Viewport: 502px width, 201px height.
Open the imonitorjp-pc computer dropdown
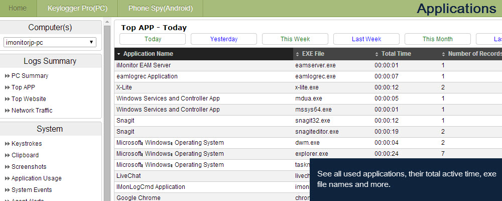[50, 42]
